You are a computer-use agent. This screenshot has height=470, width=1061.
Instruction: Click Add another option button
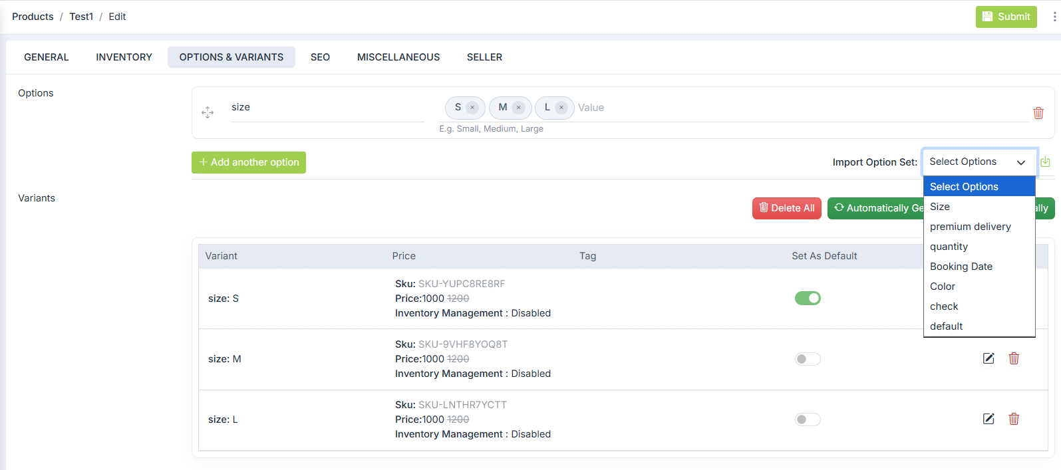click(x=249, y=162)
